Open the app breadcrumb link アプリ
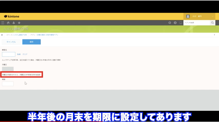219x122 pixels. tap(48, 35)
